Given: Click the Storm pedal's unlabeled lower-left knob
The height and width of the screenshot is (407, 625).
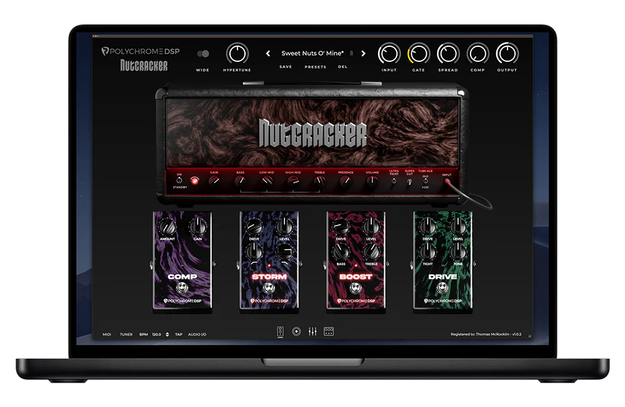Looking at the screenshot, I should click(x=254, y=252).
